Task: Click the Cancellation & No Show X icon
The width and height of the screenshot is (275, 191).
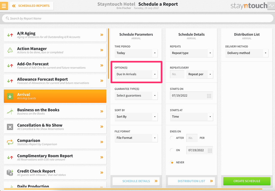Action: tap(10, 127)
